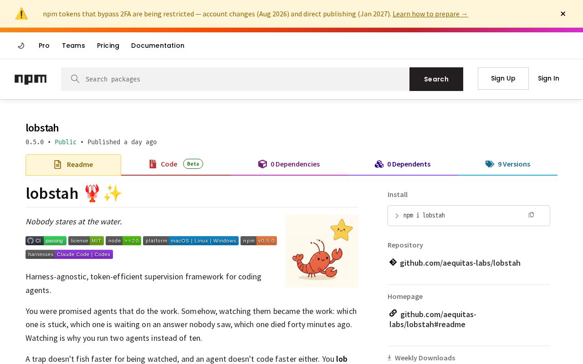
Task: Open the Pro menu item
Action: (x=44, y=45)
